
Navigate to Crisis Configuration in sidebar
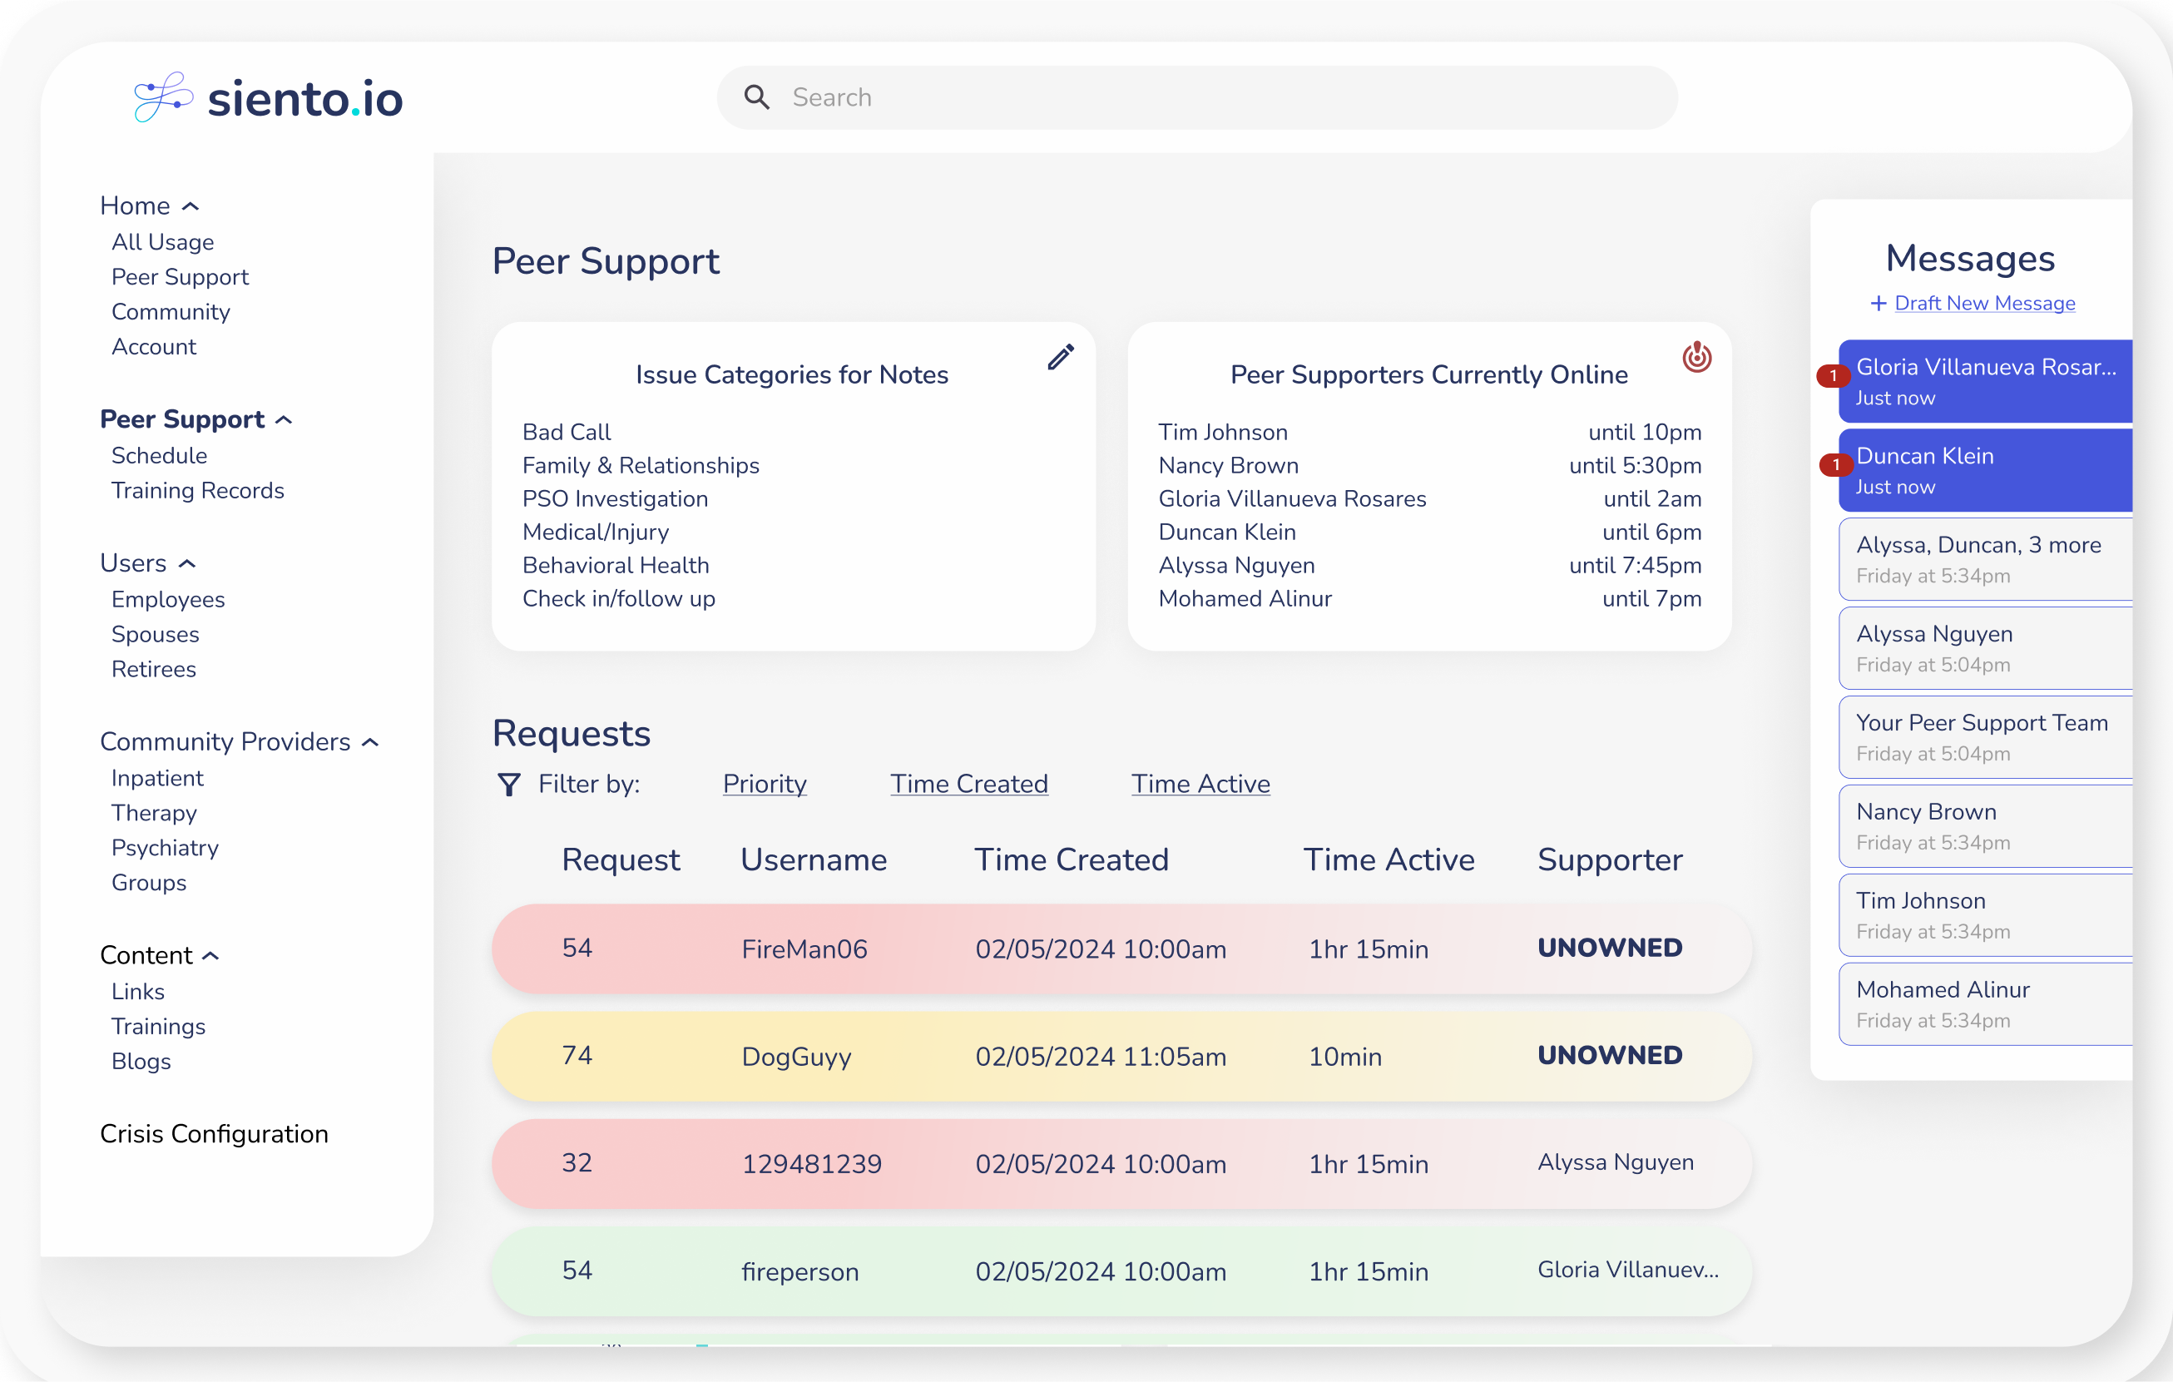[x=212, y=1133]
